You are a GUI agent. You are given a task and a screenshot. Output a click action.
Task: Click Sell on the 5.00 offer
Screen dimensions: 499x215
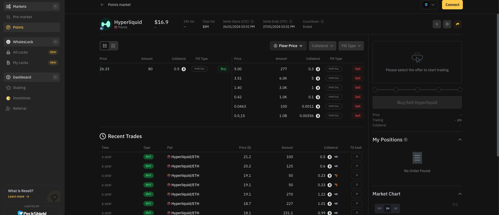pyautogui.click(x=358, y=69)
